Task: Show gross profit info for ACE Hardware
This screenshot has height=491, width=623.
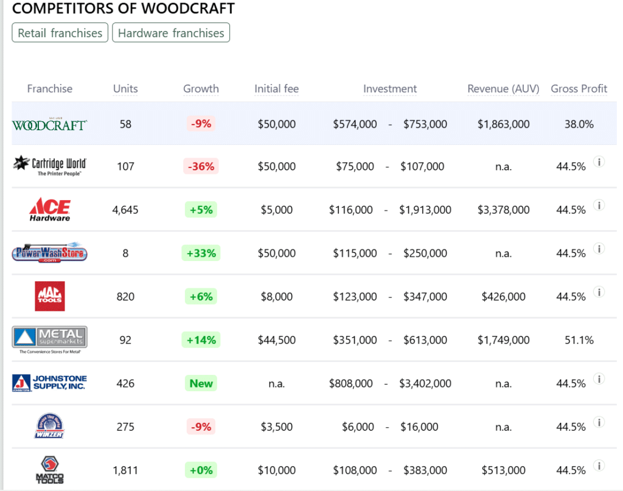Action: [599, 205]
